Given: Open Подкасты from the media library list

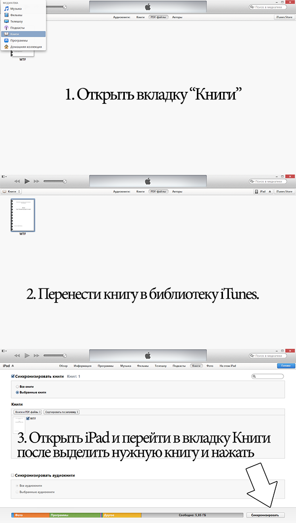Looking at the screenshot, I should [17, 28].
